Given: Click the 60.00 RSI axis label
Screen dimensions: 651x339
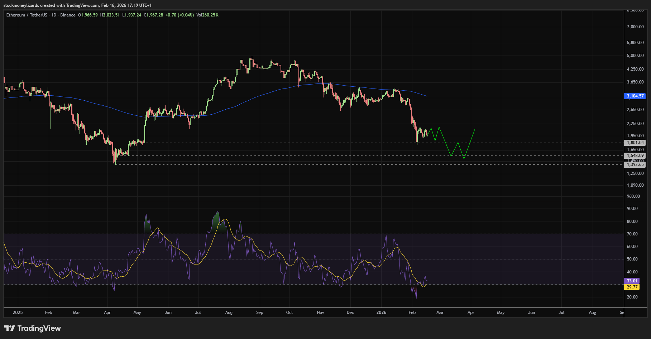Looking at the screenshot, I should 632,247.
